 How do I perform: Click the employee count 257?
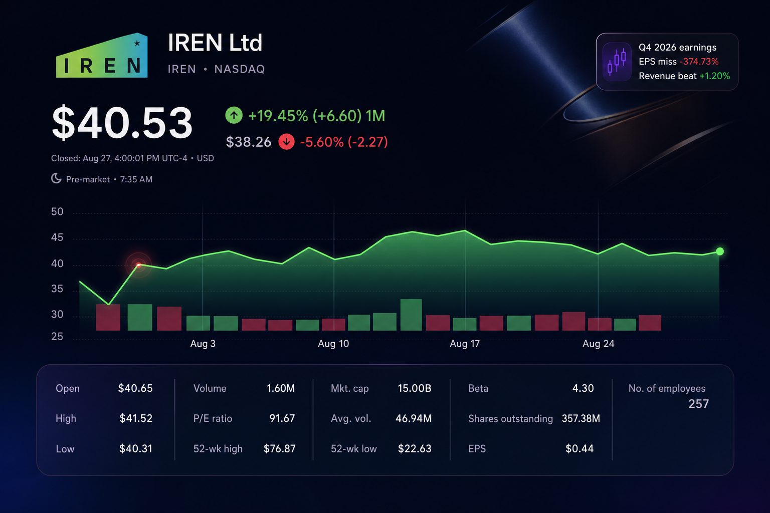pos(699,404)
